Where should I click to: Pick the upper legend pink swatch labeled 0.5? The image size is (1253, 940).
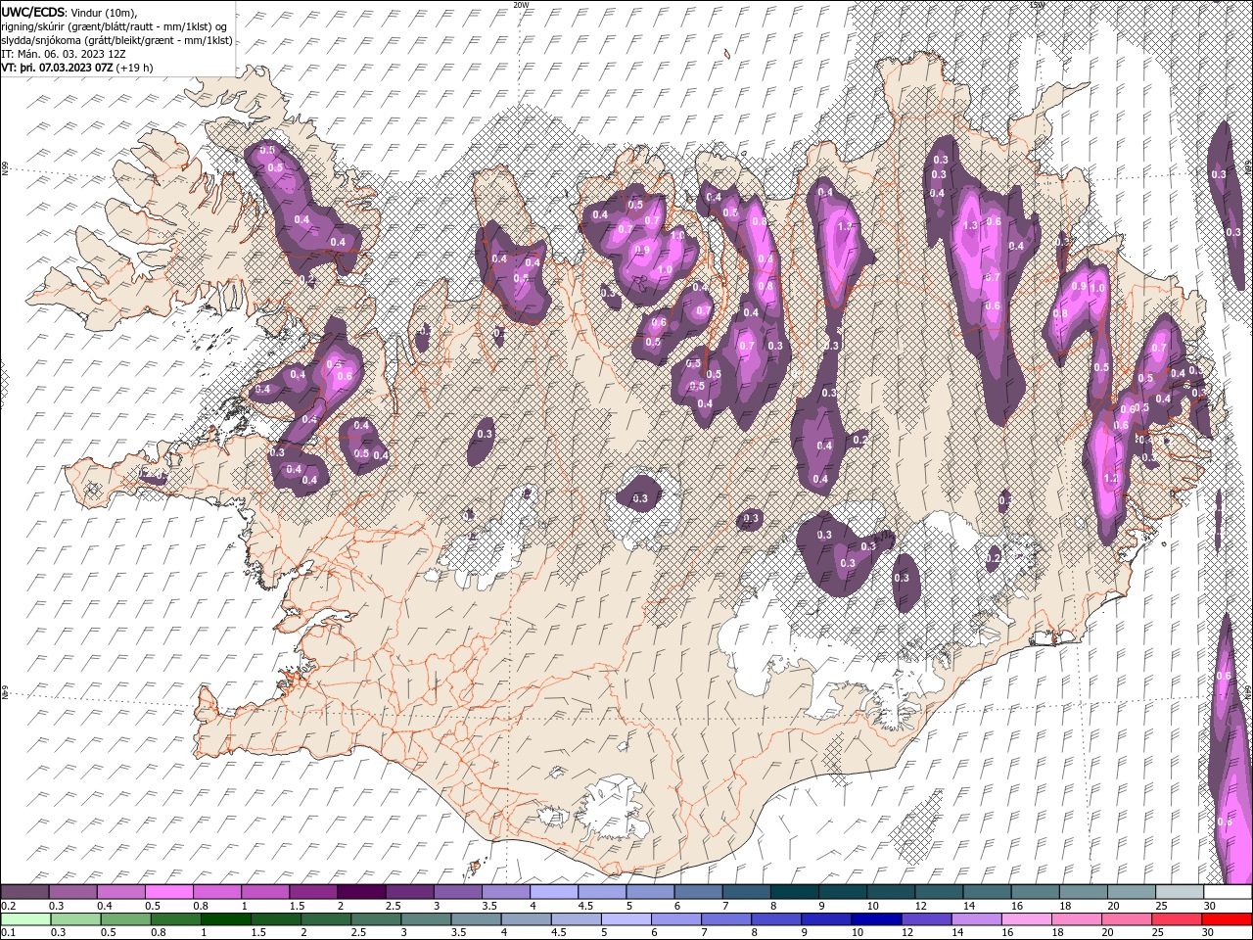click(168, 892)
